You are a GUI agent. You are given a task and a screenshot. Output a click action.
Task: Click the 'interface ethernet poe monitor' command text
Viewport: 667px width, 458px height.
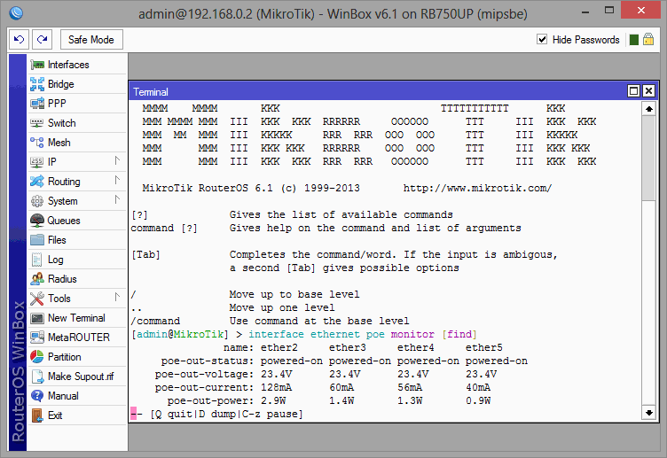[x=341, y=334]
